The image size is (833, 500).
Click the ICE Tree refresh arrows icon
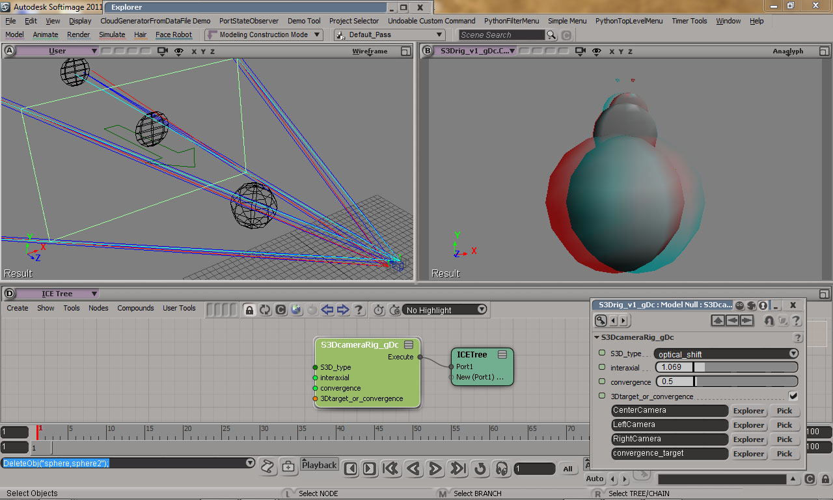click(265, 310)
